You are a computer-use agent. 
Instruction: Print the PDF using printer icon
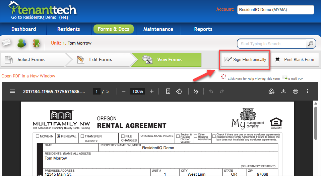296,91
